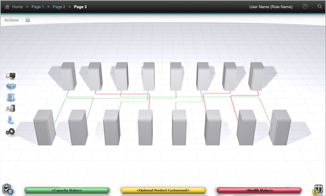Select the single database cylinder icon
This screenshot has width=326, height=196.
click(x=11, y=98)
